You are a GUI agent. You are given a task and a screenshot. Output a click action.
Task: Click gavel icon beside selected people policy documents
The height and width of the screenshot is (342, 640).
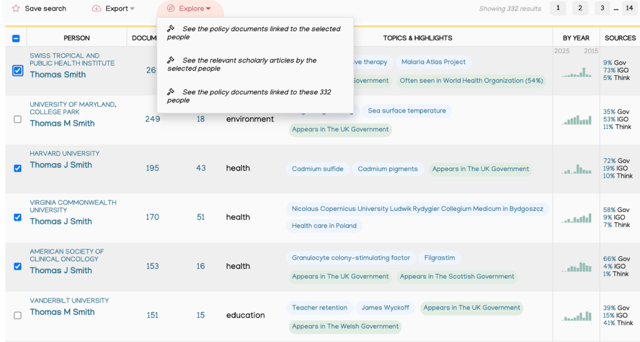171,29
